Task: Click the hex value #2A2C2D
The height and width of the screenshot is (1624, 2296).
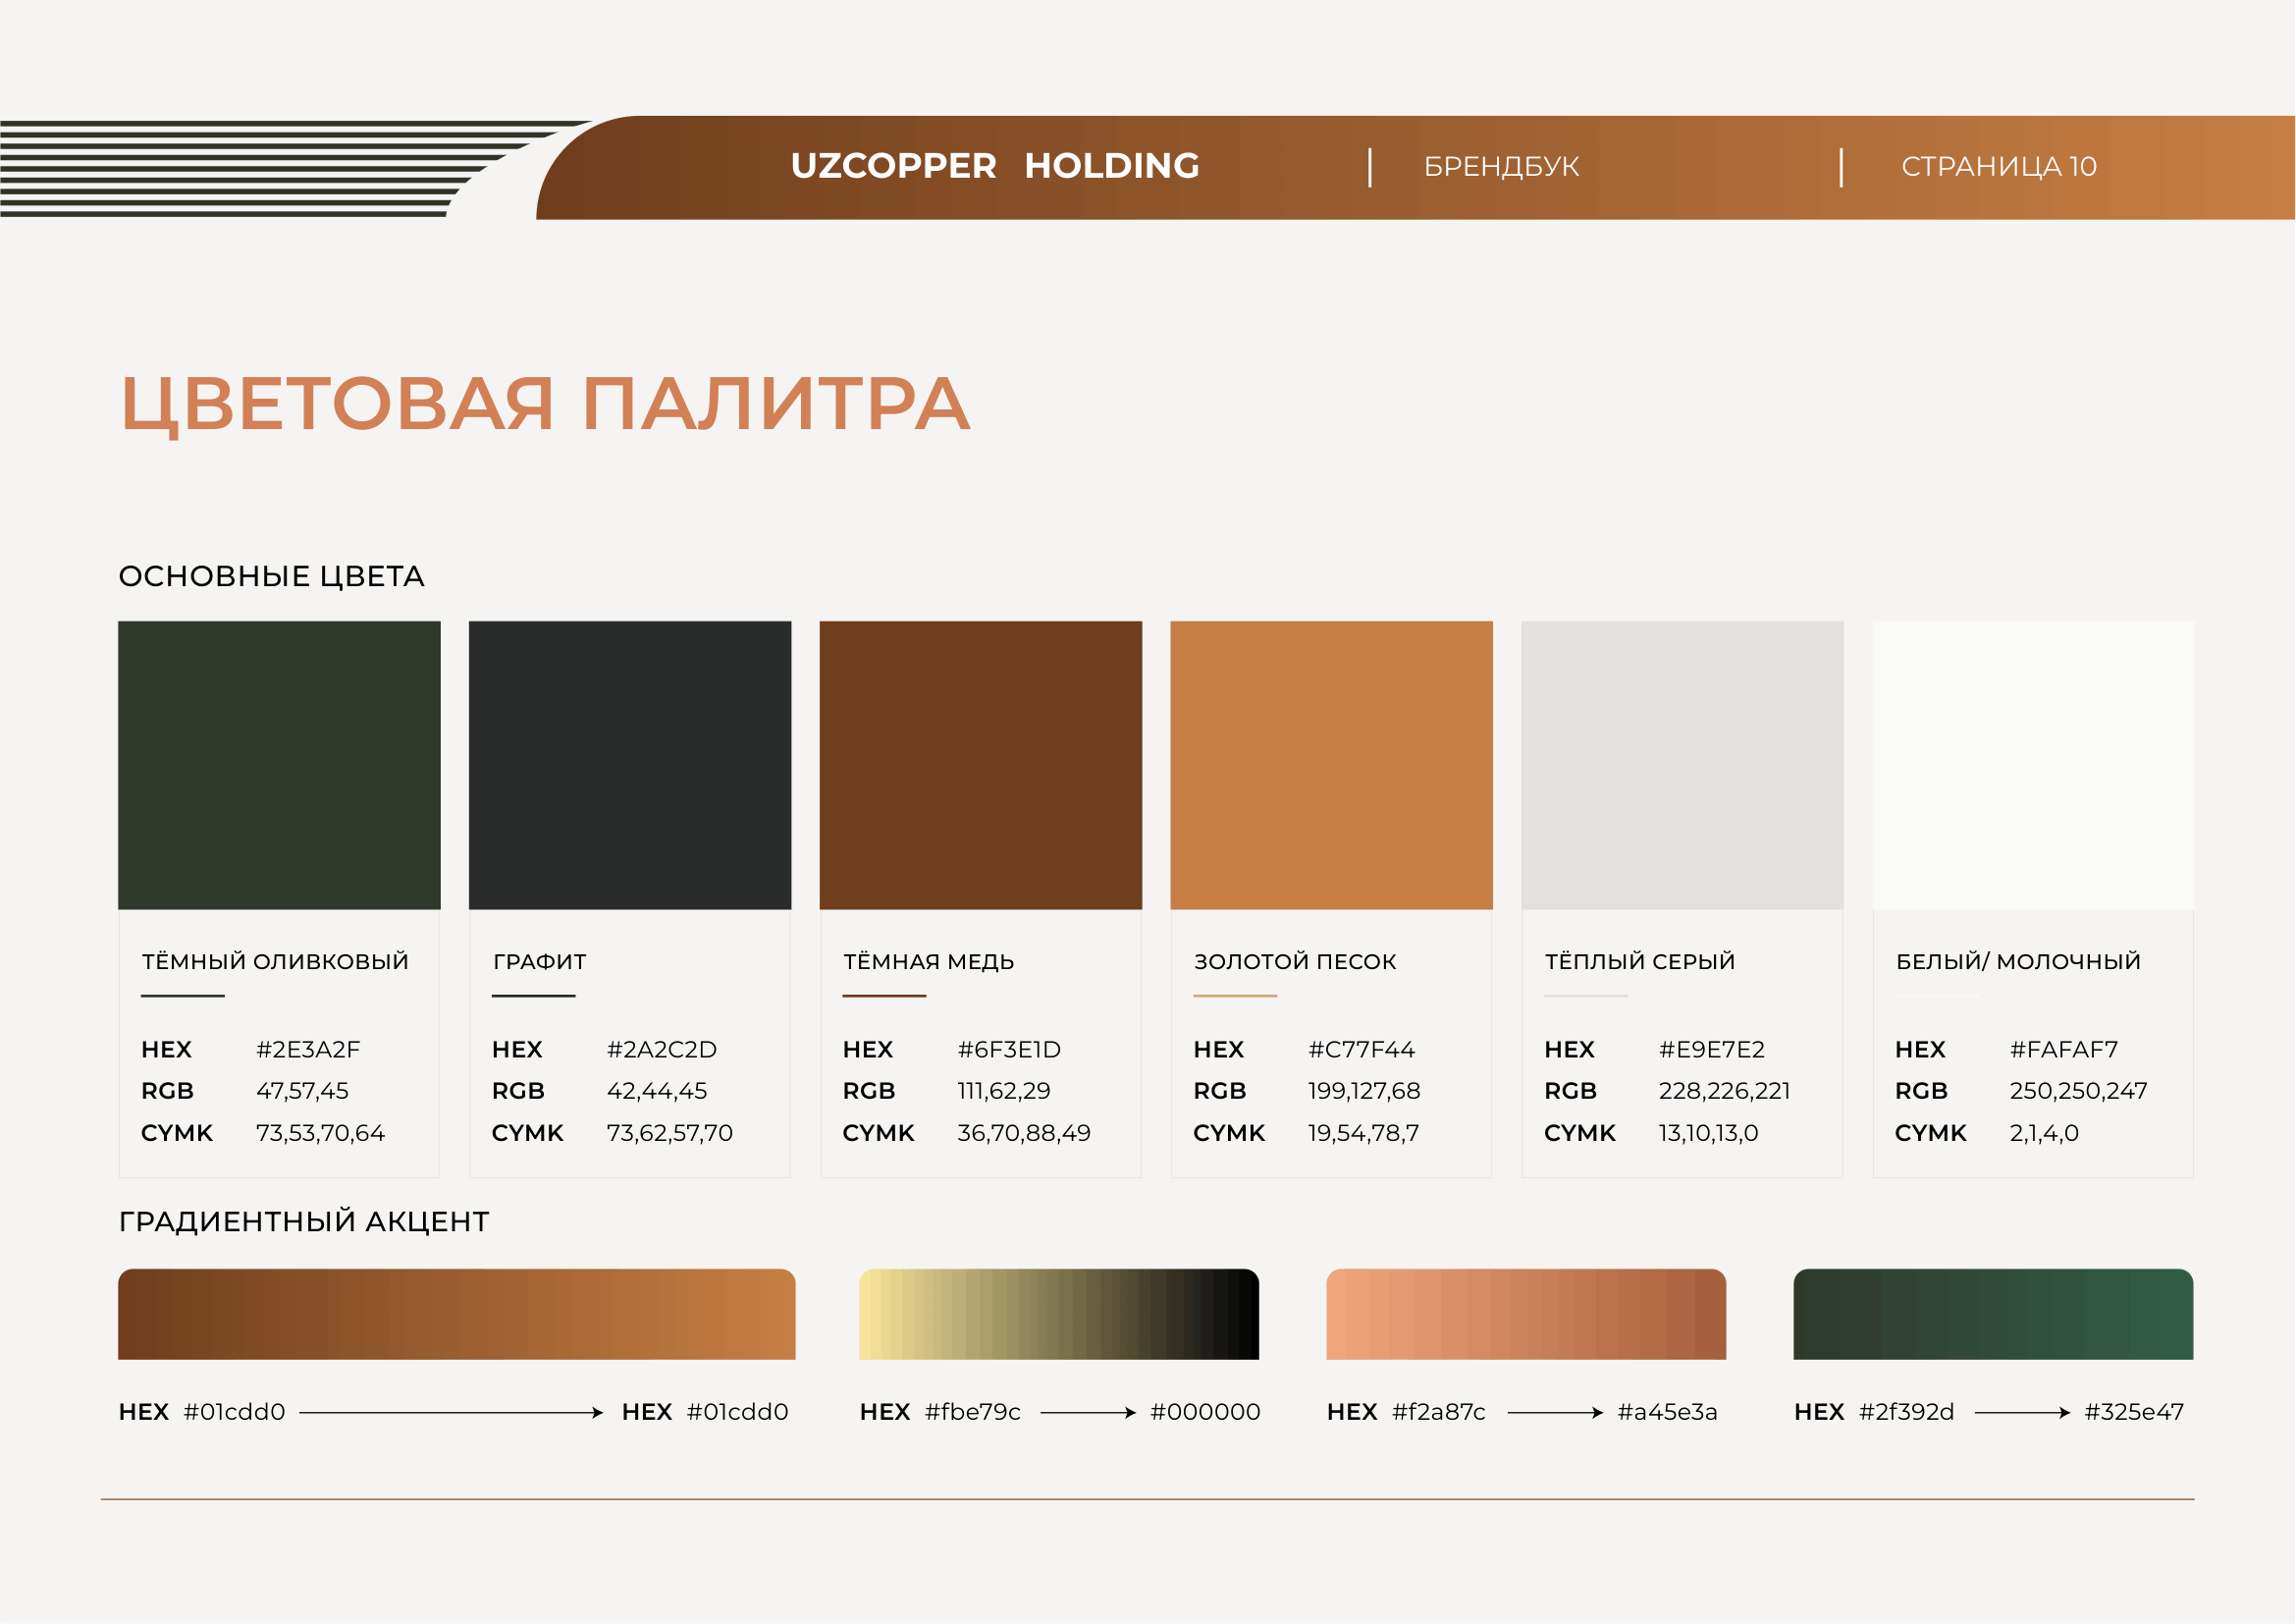Action: 662,1050
